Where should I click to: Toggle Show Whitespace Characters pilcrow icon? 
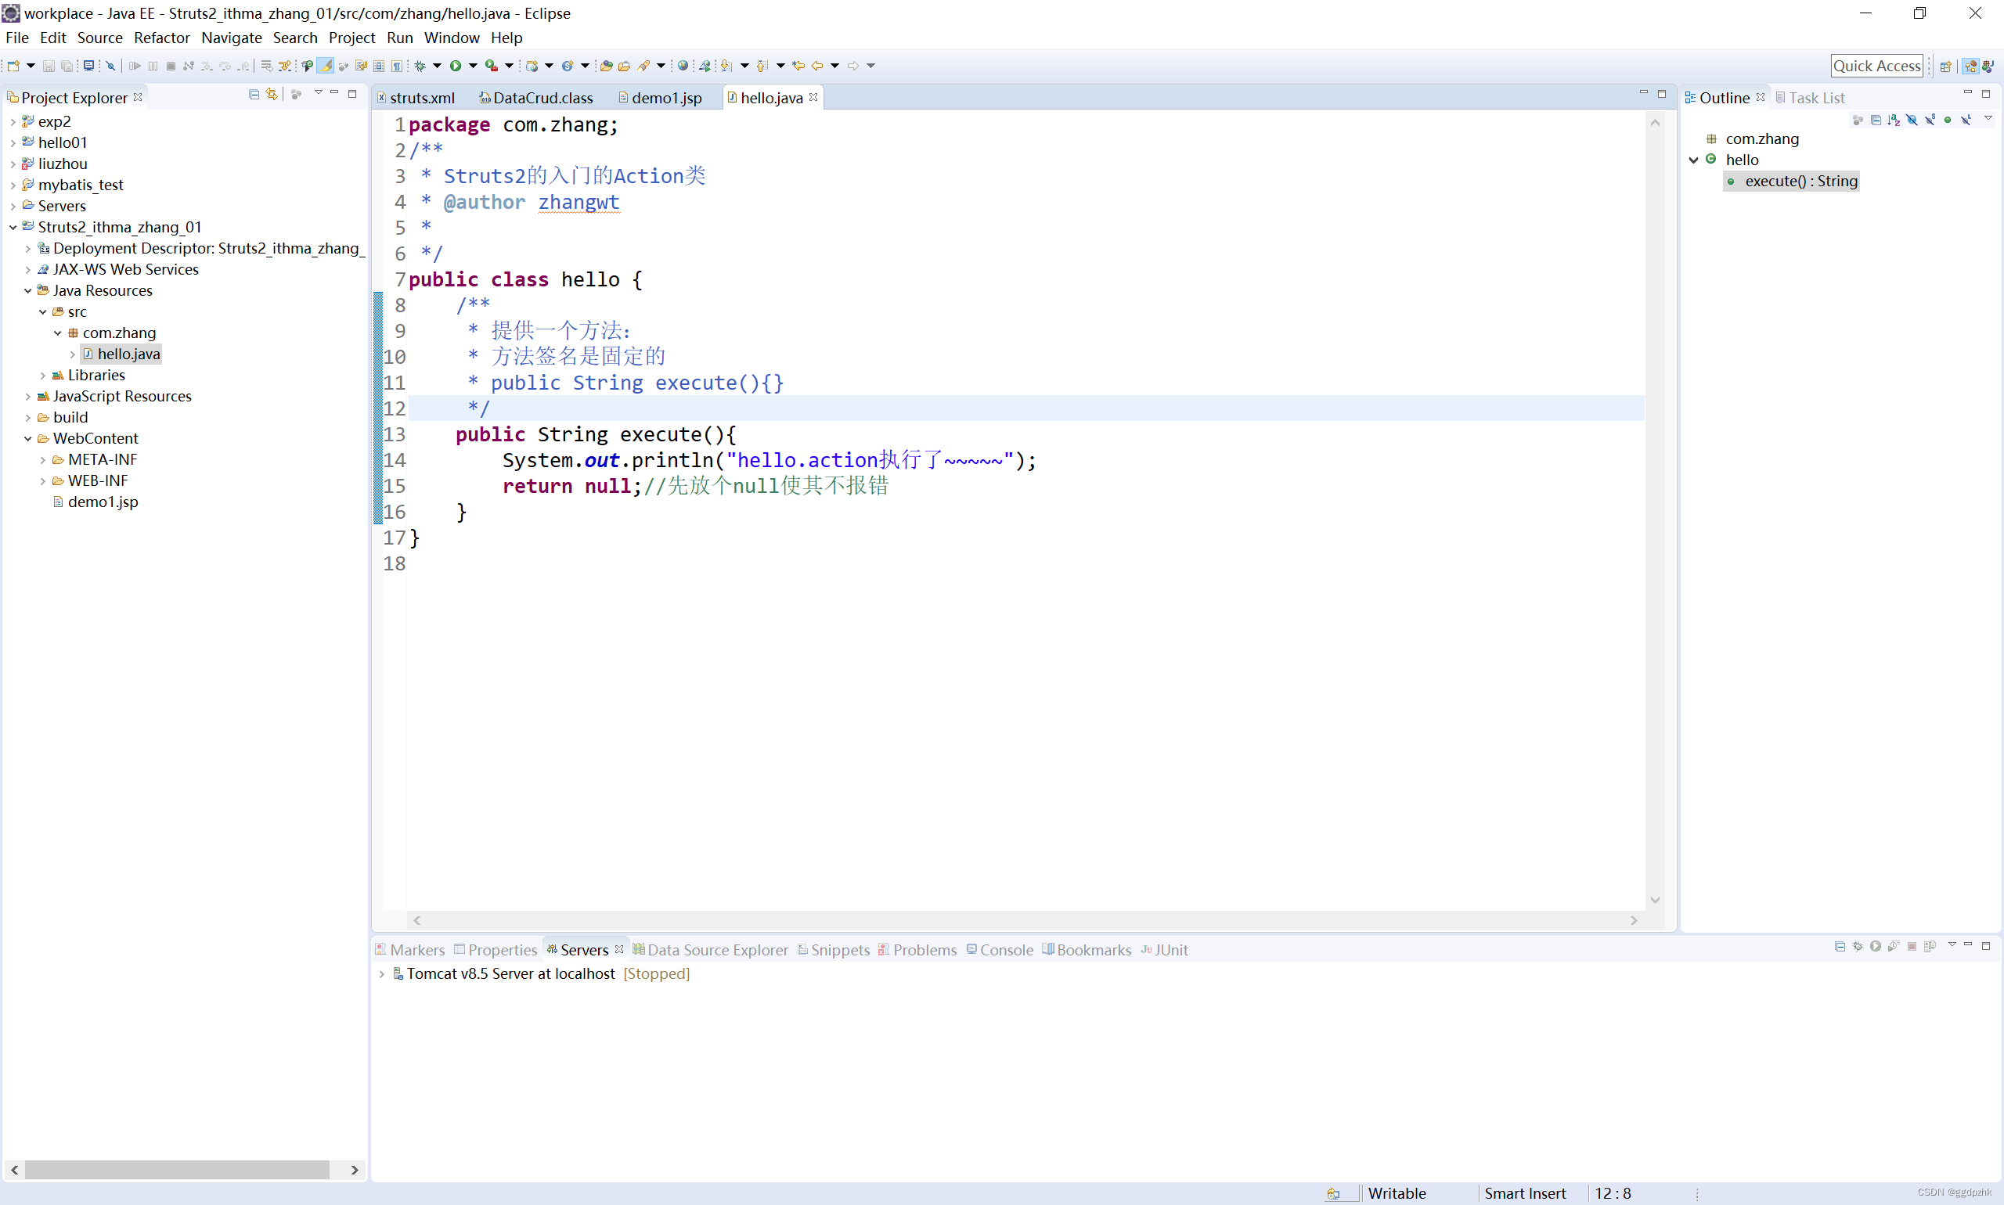[397, 66]
